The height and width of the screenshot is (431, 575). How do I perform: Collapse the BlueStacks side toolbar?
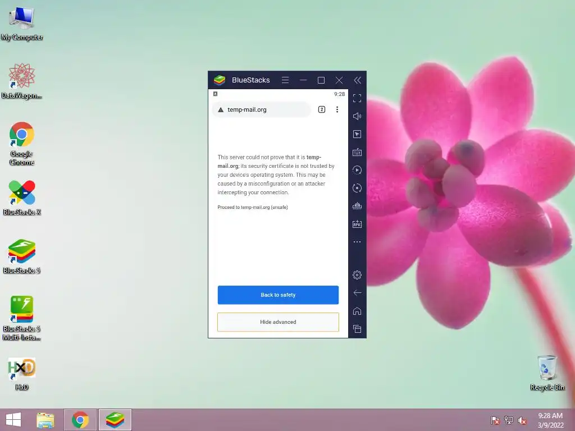(358, 80)
